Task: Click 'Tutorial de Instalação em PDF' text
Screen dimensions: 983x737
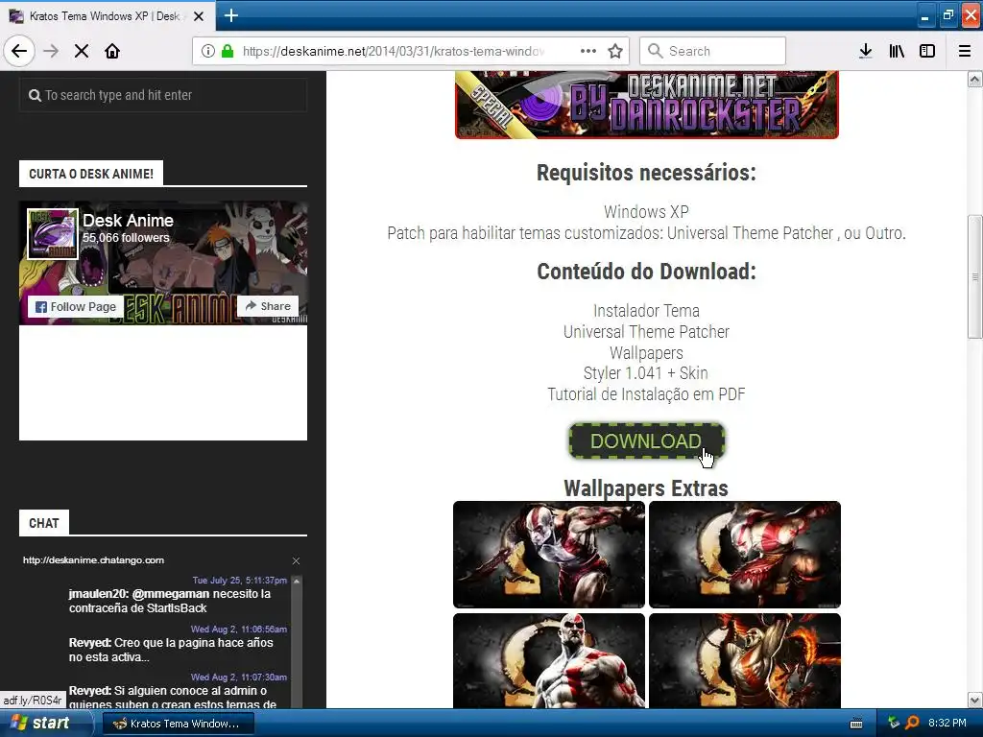Action: [646, 394]
